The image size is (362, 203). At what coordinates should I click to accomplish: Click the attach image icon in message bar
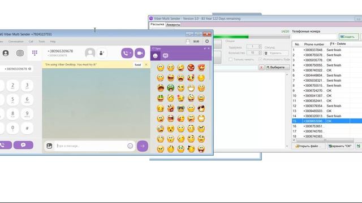[x=49, y=145]
